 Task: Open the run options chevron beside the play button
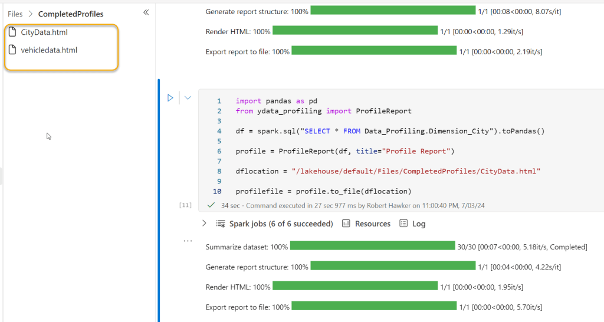point(188,98)
